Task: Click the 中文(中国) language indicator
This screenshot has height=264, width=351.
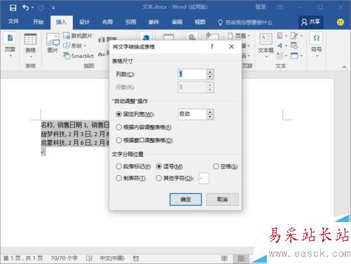Action: click(112, 258)
